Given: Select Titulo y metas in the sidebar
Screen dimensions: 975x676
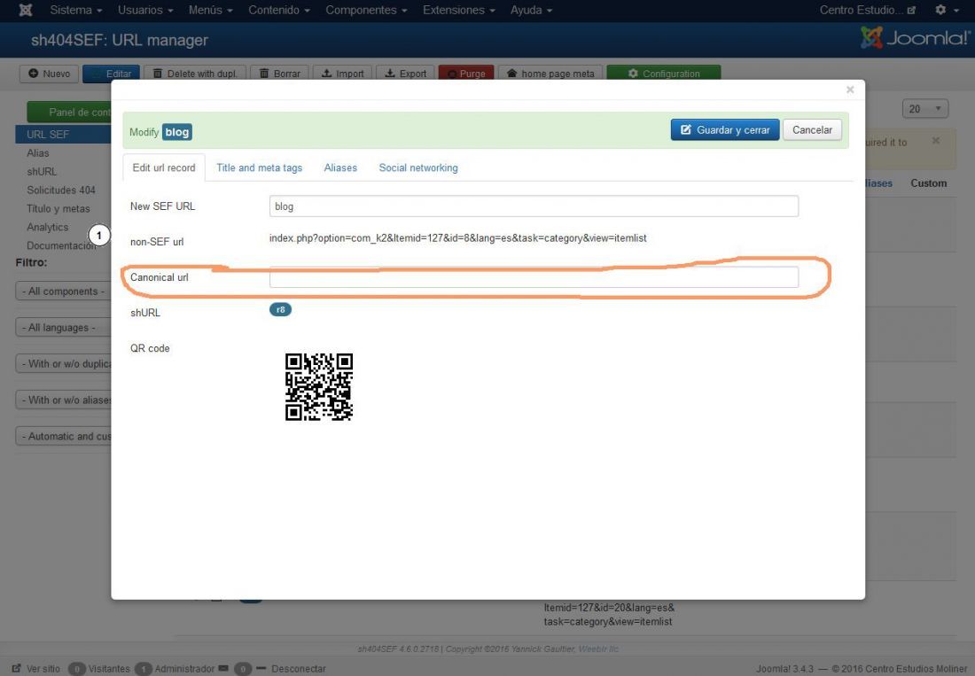Looking at the screenshot, I should [58, 209].
